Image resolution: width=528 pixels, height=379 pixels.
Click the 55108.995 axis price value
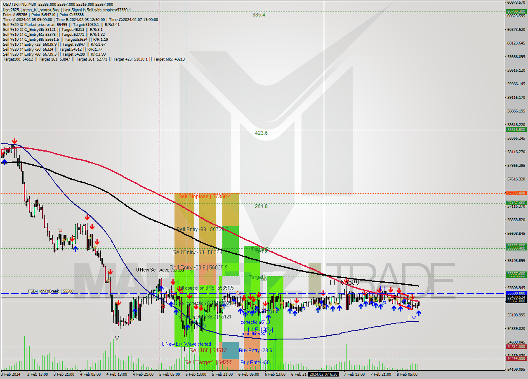click(x=516, y=315)
